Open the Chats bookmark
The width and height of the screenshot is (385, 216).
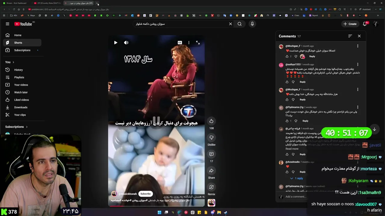(295, 15)
